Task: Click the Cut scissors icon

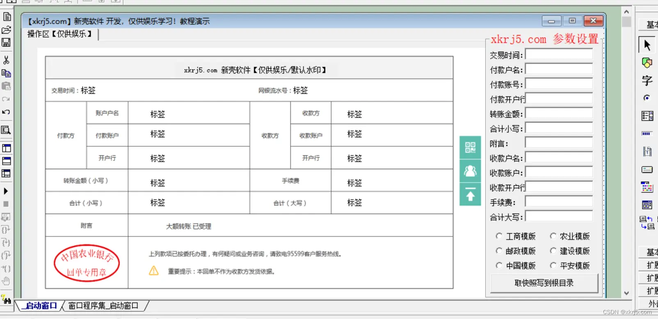Action: click(7, 60)
